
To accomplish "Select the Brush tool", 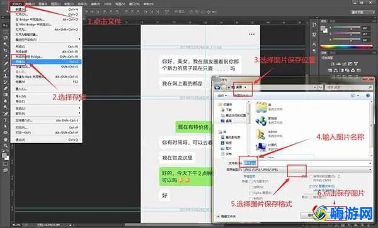I will point(5,70).
